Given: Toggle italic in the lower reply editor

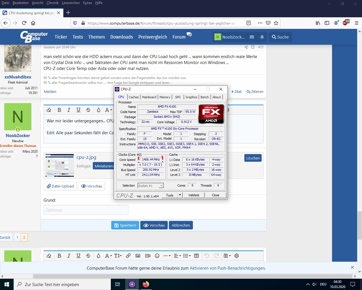Looking at the screenshot, I should coord(69,256).
